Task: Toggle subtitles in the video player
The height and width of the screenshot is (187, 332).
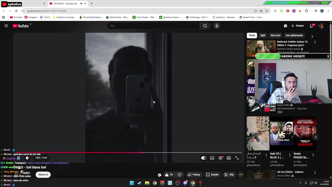Action: [x=212, y=158]
